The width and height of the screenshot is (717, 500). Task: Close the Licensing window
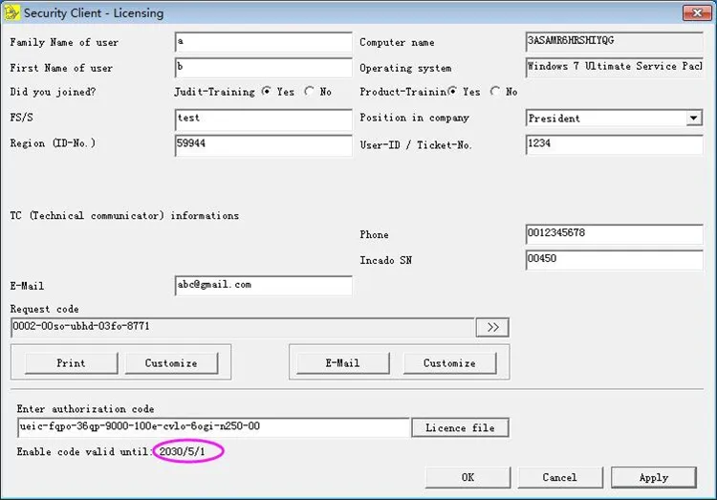click(697, 12)
